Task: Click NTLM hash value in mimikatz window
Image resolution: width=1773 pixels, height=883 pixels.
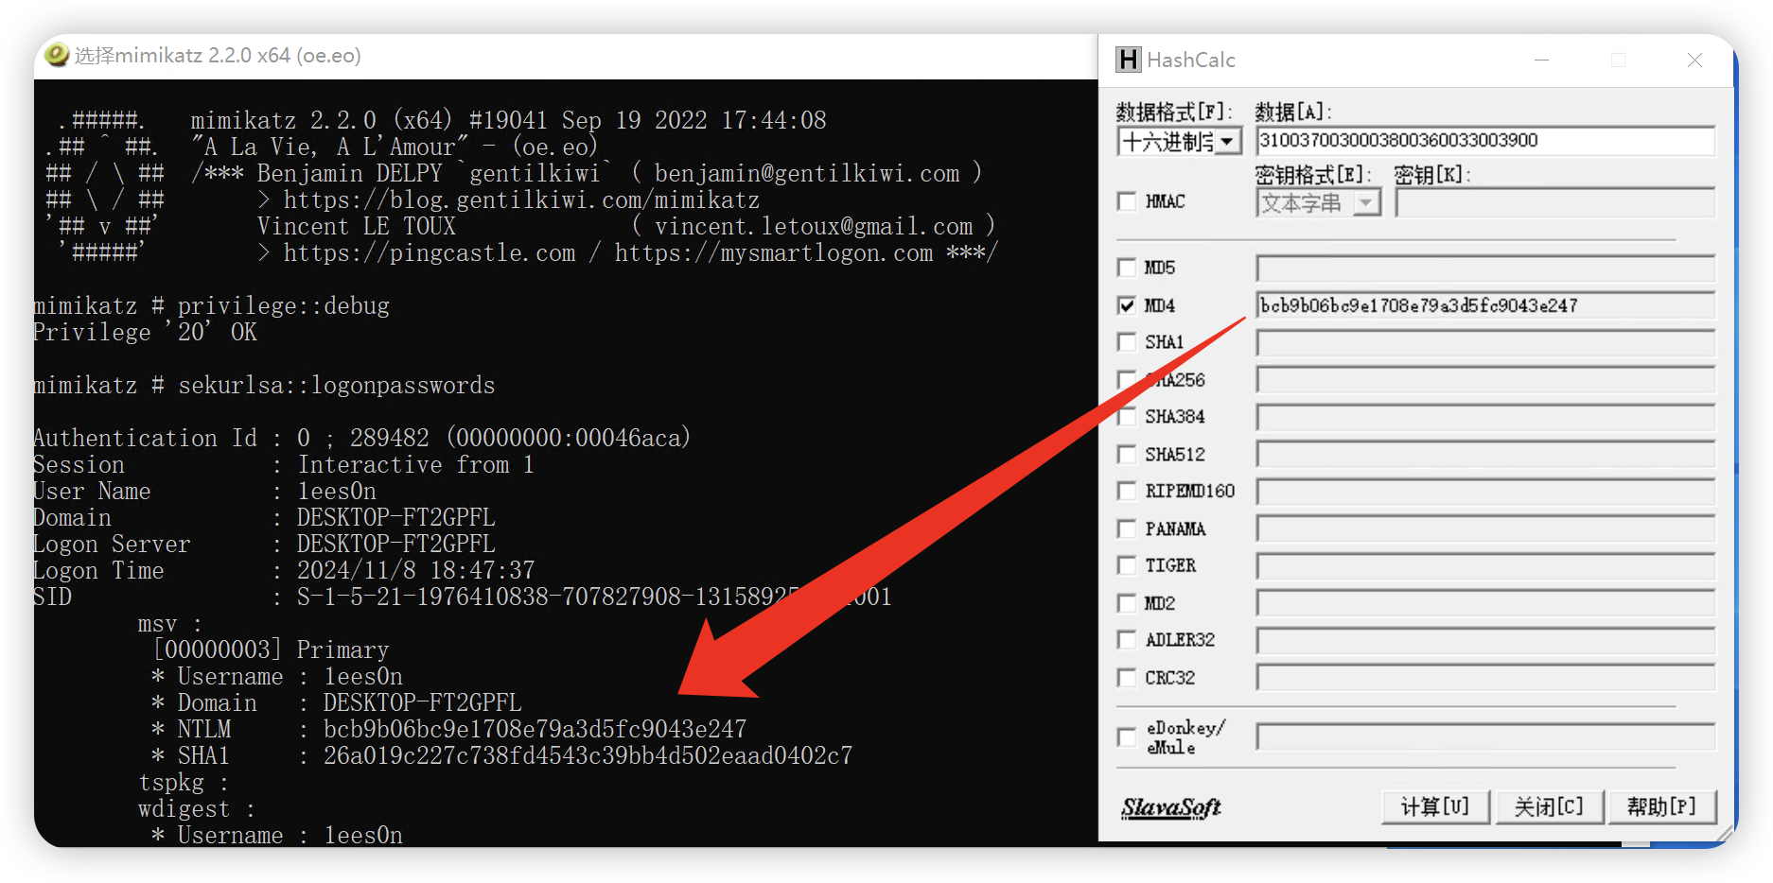Action: point(535,729)
